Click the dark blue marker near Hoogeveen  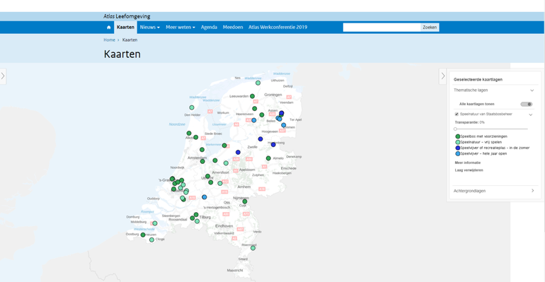[260, 139]
